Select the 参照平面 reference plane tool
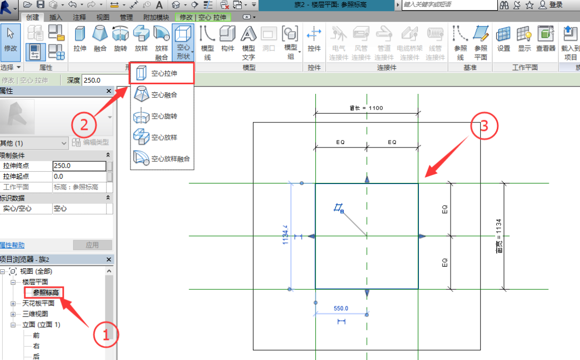The height and width of the screenshot is (360, 580). 481,42
